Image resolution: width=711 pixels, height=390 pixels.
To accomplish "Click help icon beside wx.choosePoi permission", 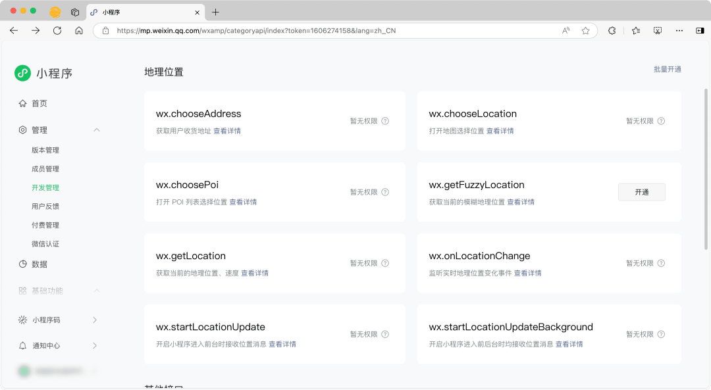I will point(385,192).
